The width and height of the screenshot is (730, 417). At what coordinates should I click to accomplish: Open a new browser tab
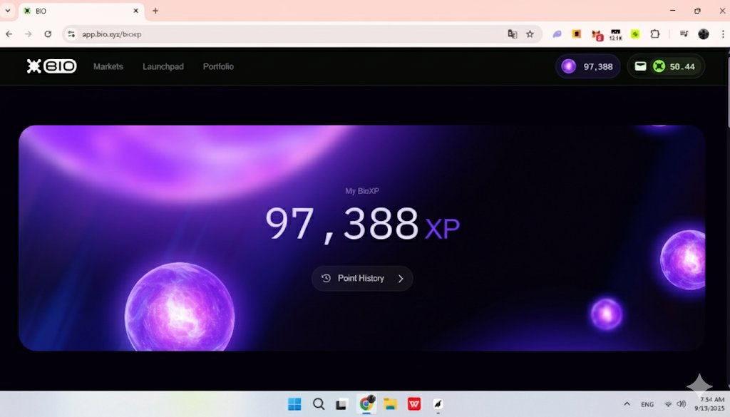(x=155, y=11)
